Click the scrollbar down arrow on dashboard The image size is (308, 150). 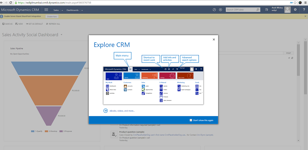tap(298, 140)
